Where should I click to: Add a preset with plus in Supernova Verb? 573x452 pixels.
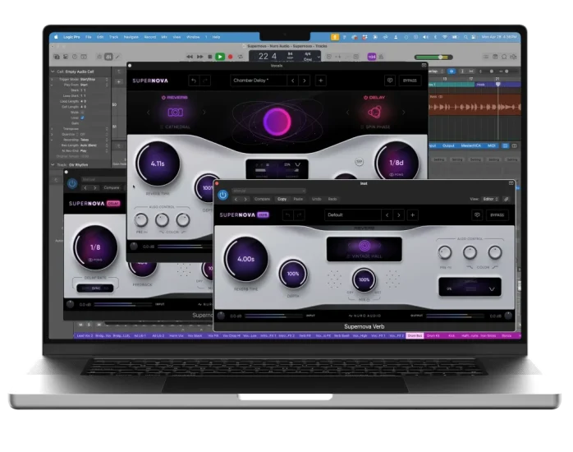[x=413, y=215]
